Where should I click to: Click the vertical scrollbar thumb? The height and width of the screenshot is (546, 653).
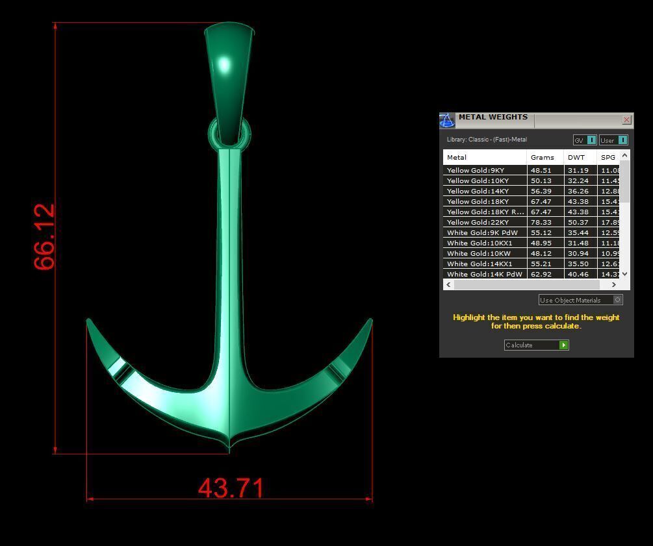[624, 181]
